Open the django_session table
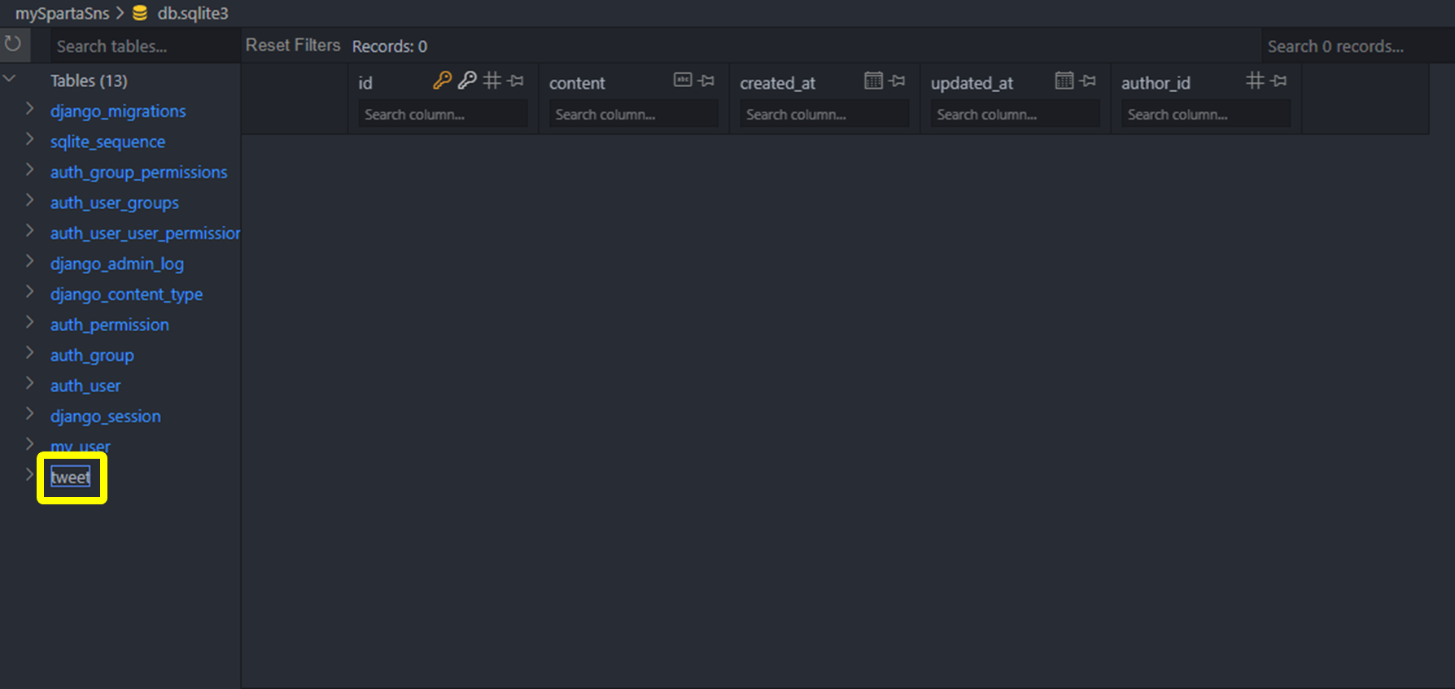Screen dimensions: 1455x689 [x=106, y=416]
